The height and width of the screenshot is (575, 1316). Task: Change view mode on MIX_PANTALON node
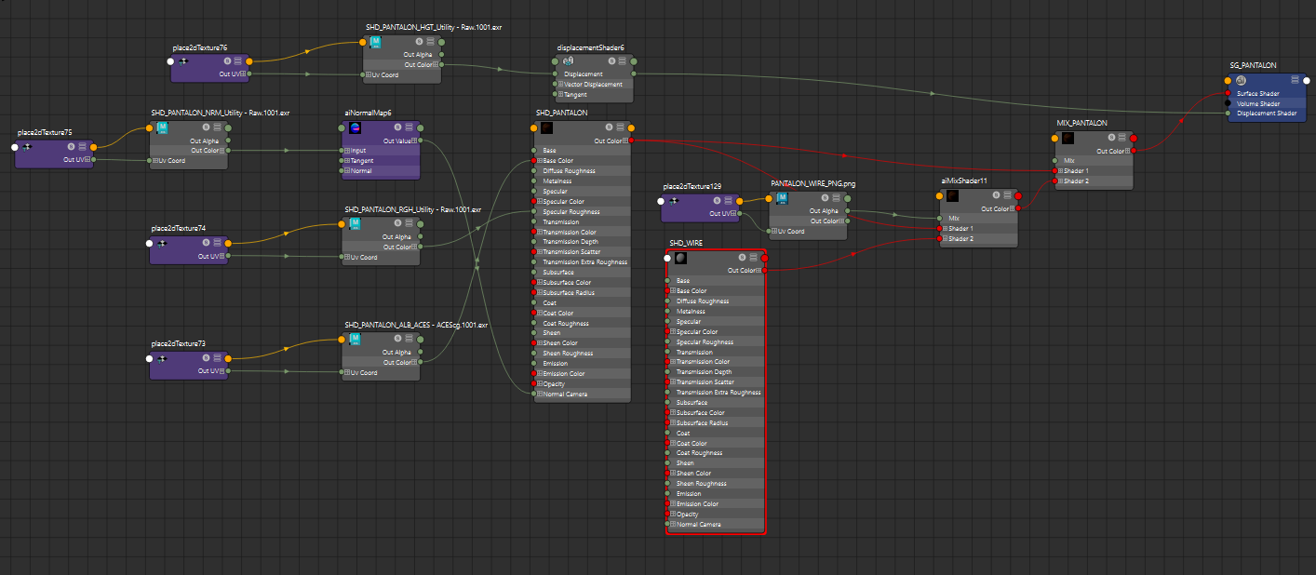(x=1121, y=138)
